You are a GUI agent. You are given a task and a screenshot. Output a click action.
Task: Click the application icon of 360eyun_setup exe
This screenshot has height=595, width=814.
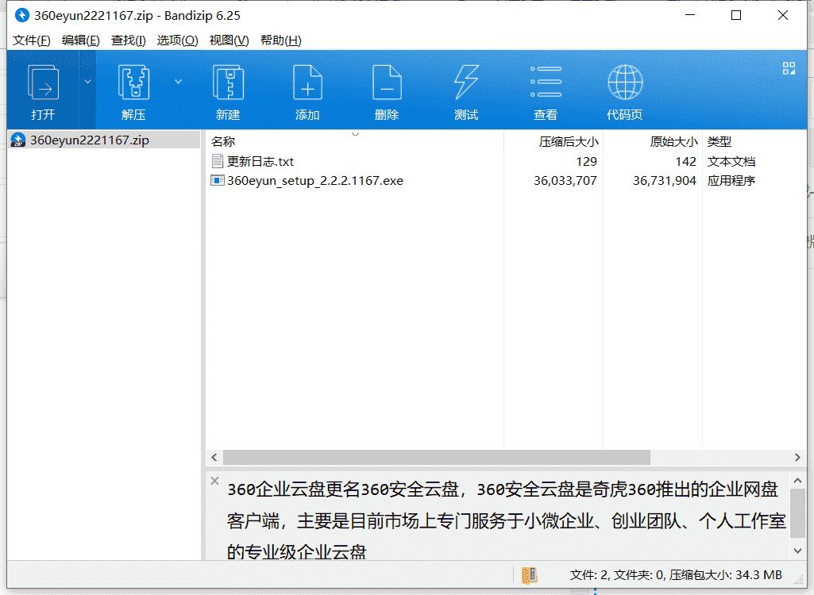tap(217, 181)
